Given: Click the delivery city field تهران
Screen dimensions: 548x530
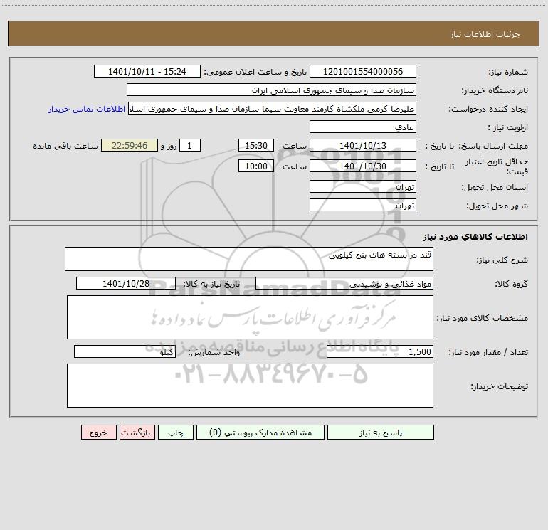Looking at the screenshot, I should 363,205.
